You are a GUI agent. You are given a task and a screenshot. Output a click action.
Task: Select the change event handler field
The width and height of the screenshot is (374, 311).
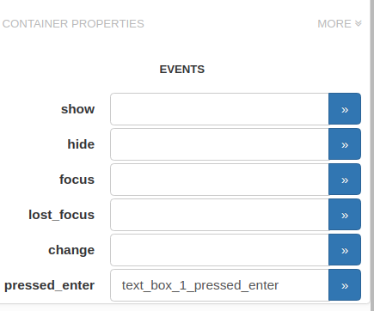point(219,250)
